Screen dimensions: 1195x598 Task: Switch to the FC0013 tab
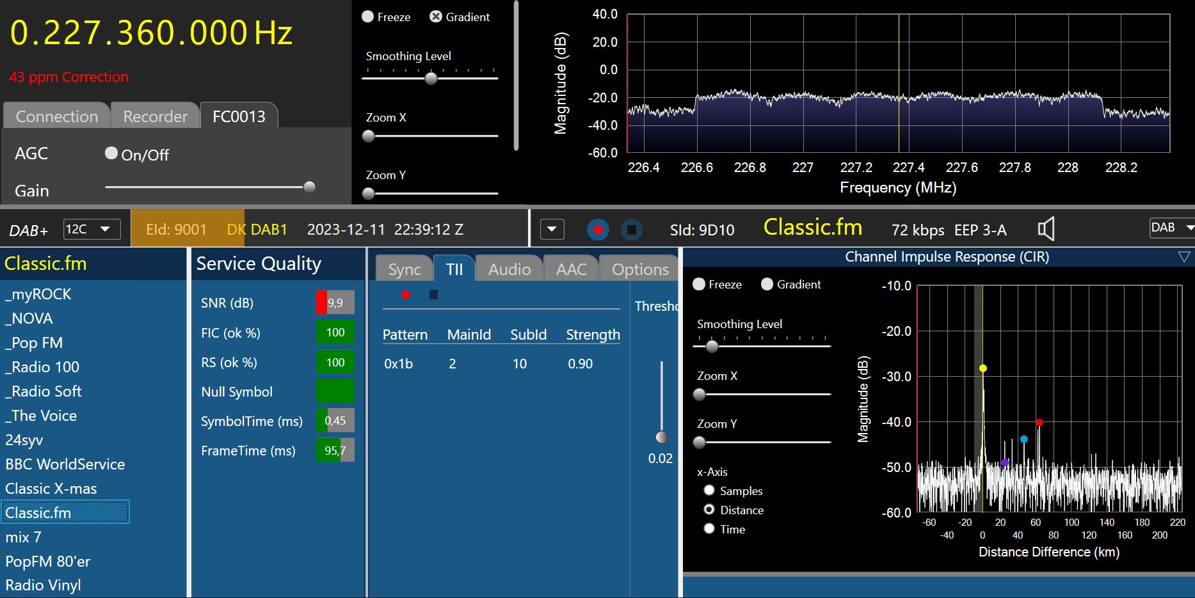click(x=239, y=116)
